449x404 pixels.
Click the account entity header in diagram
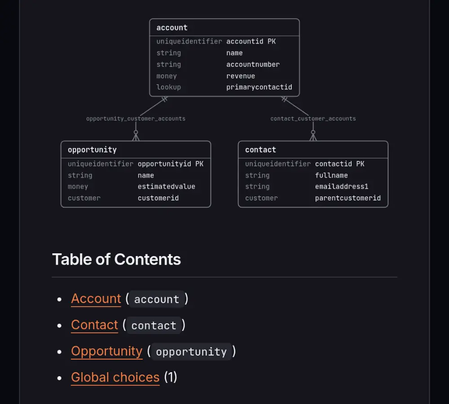tap(224, 28)
